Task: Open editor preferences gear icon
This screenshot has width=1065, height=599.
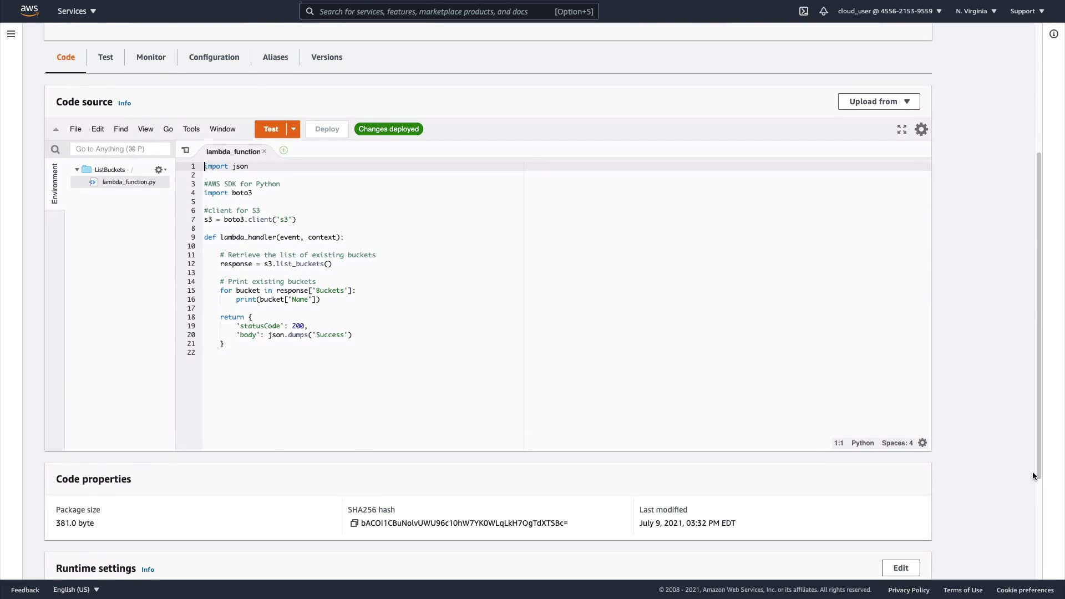Action: [921, 129]
